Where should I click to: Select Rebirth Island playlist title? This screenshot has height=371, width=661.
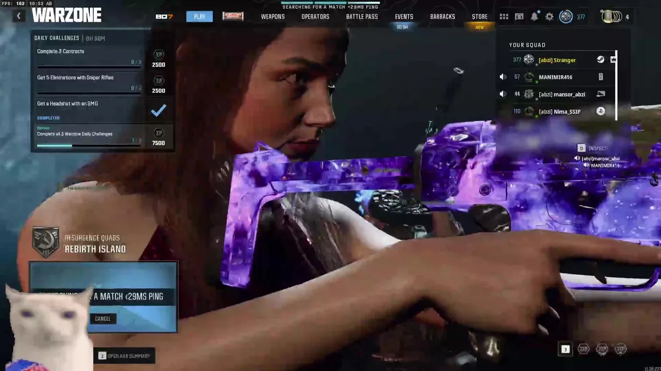coord(95,249)
